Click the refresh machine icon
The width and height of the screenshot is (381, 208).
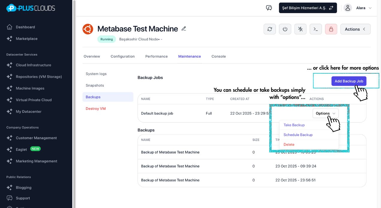pyautogui.click(x=269, y=29)
